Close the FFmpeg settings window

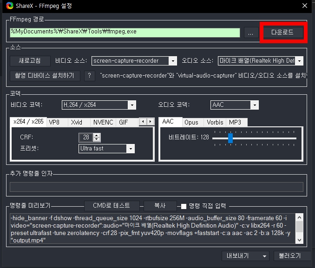tap(305, 6)
